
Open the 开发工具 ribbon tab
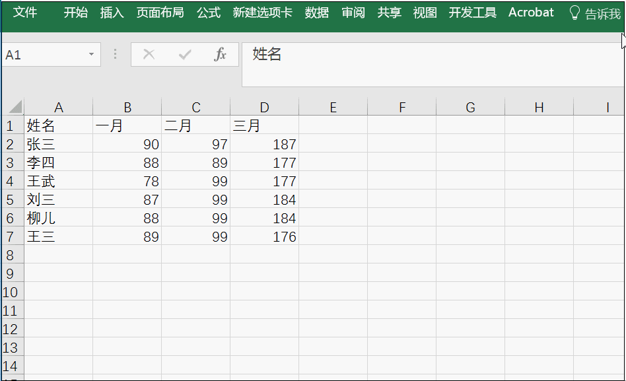pos(472,13)
